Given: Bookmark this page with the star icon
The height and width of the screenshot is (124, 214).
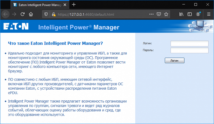Looking at the screenshot, I should 166,14.
